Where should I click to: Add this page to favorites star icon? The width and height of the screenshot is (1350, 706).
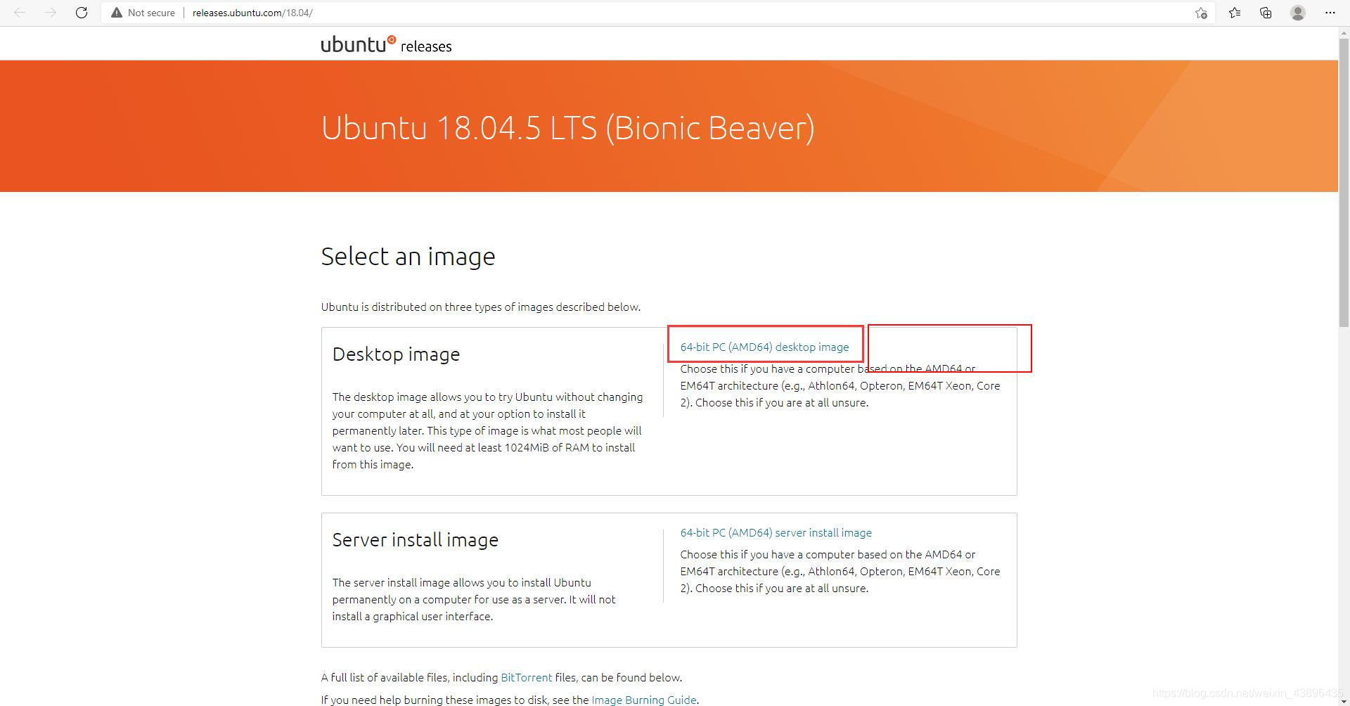[1201, 13]
